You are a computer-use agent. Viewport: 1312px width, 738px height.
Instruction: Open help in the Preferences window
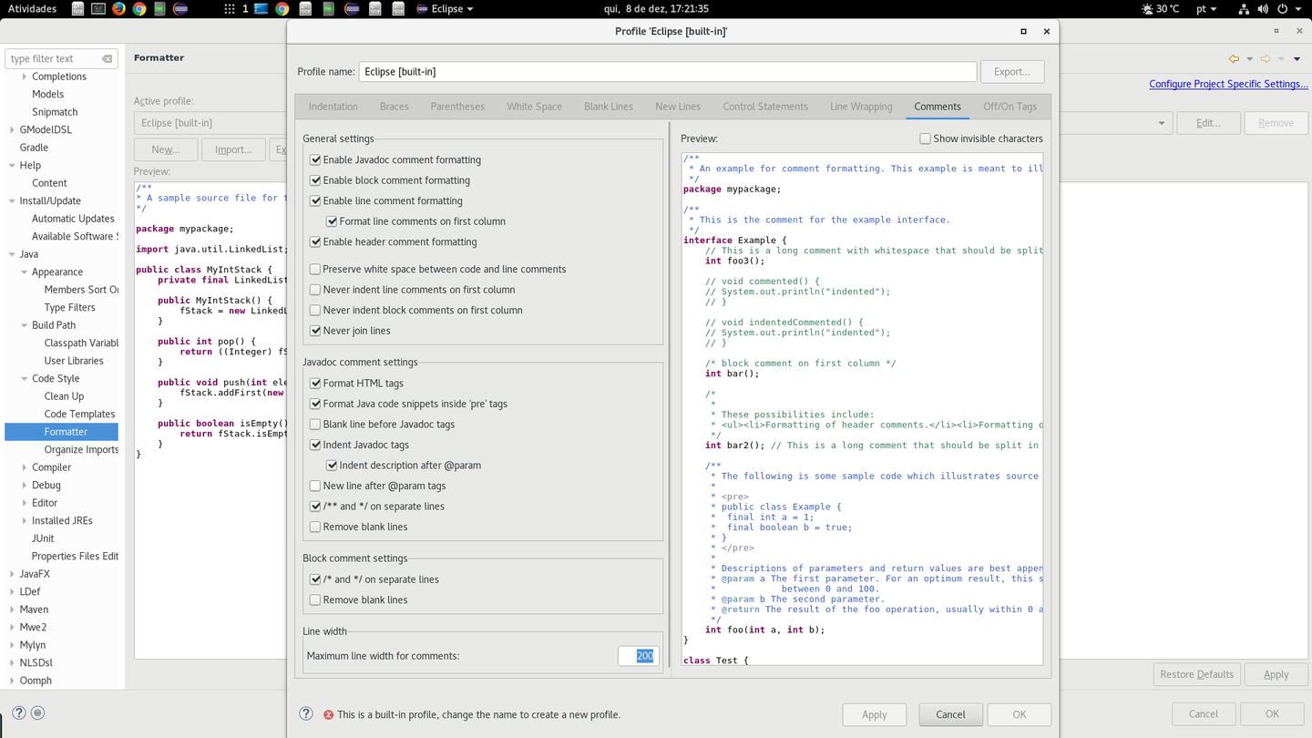(x=19, y=713)
